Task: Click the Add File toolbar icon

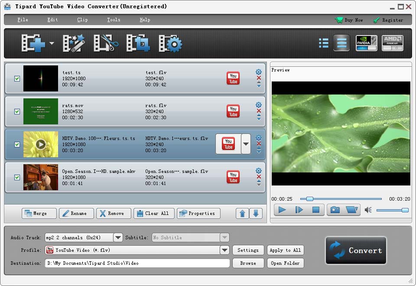Action: (33, 43)
